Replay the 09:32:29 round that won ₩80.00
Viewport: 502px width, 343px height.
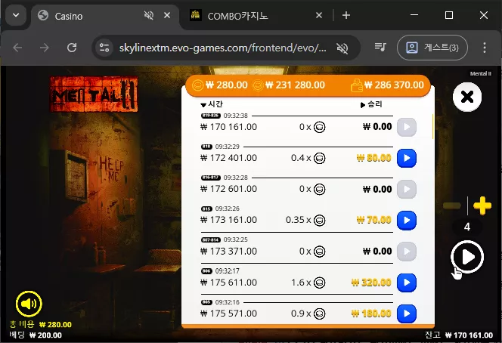coord(407,158)
